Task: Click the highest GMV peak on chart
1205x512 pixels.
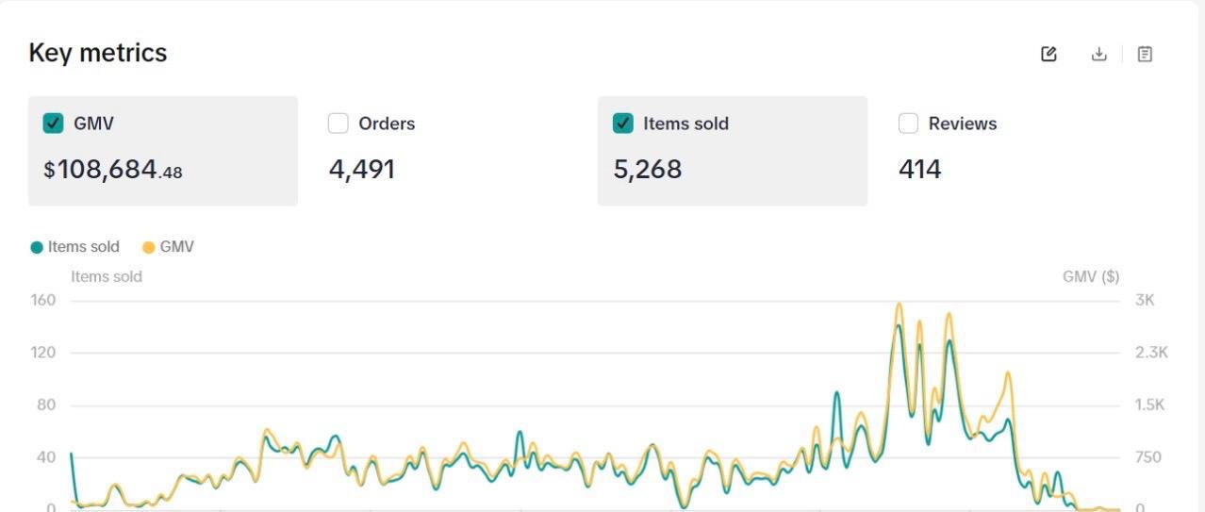Action: 899,304
